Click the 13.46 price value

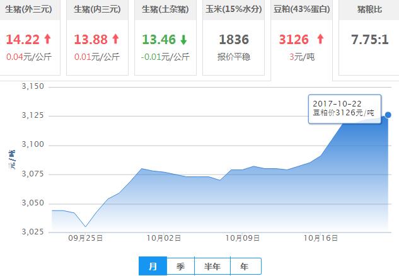pos(159,40)
